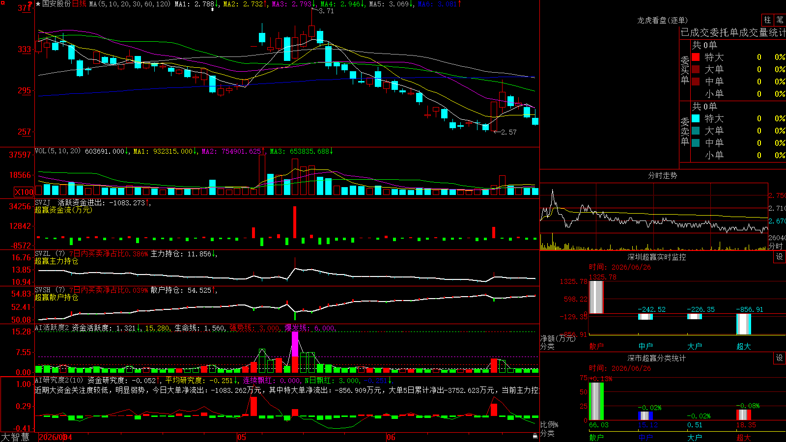
Task: Click the 3.71 high price marker
Action: pos(326,11)
